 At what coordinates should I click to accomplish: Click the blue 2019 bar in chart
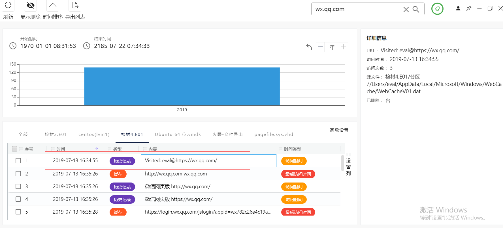pyautogui.click(x=182, y=86)
